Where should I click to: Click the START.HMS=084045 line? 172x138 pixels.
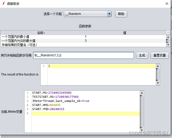46,105
